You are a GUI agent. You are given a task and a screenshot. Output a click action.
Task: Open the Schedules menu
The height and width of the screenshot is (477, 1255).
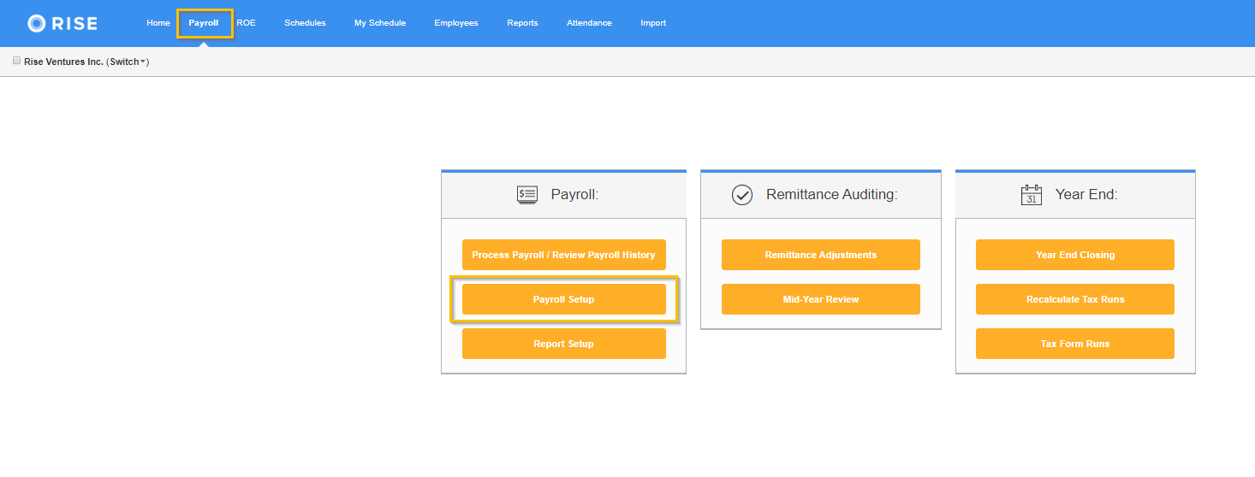(305, 23)
